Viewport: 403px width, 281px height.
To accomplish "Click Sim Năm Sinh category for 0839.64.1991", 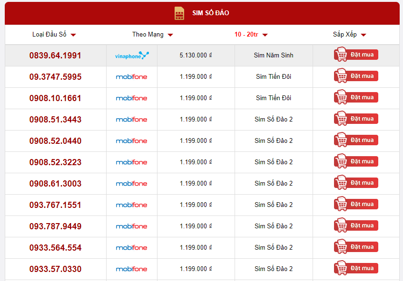I will (x=274, y=55).
